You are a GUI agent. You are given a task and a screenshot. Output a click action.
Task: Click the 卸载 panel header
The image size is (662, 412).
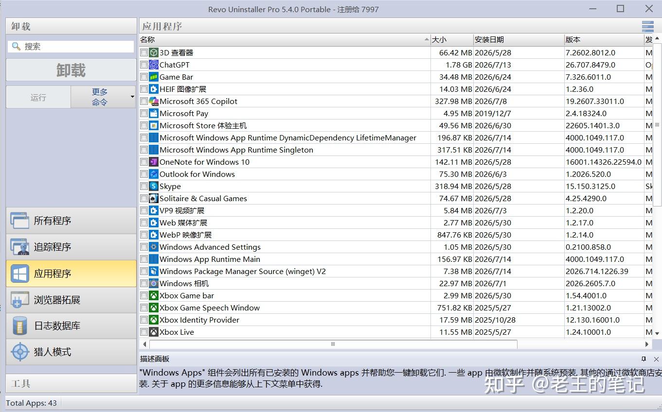(x=71, y=26)
